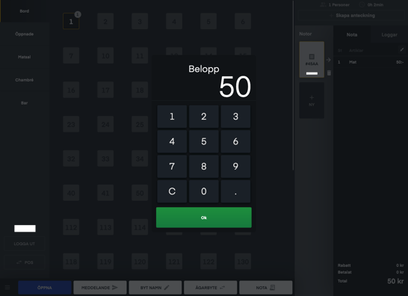Image resolution: width=408 pixels, height=296 pixels.
Task: Clear the amount with the C key
Action: (x=172, y=191)
